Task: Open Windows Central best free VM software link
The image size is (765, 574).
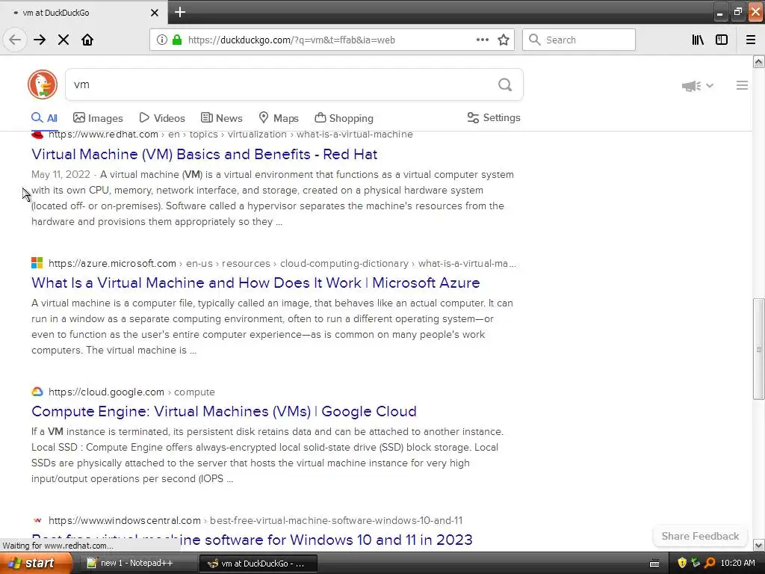Action: [x=252, y=540]
